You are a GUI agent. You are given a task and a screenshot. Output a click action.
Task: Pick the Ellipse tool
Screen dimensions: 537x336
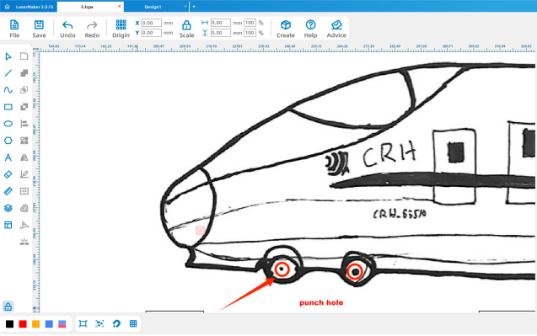8,124
